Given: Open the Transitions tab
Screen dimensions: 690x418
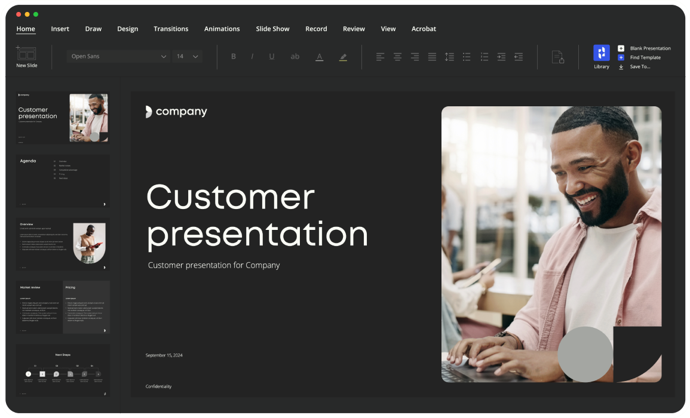Looking at the screenshot, I should (x=171, y=29).
